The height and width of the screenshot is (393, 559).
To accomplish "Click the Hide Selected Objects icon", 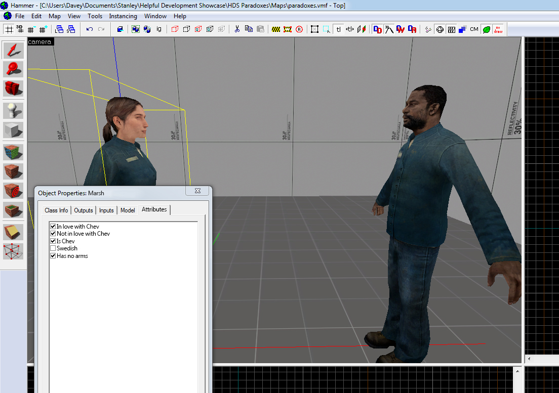I will (175, 29).
